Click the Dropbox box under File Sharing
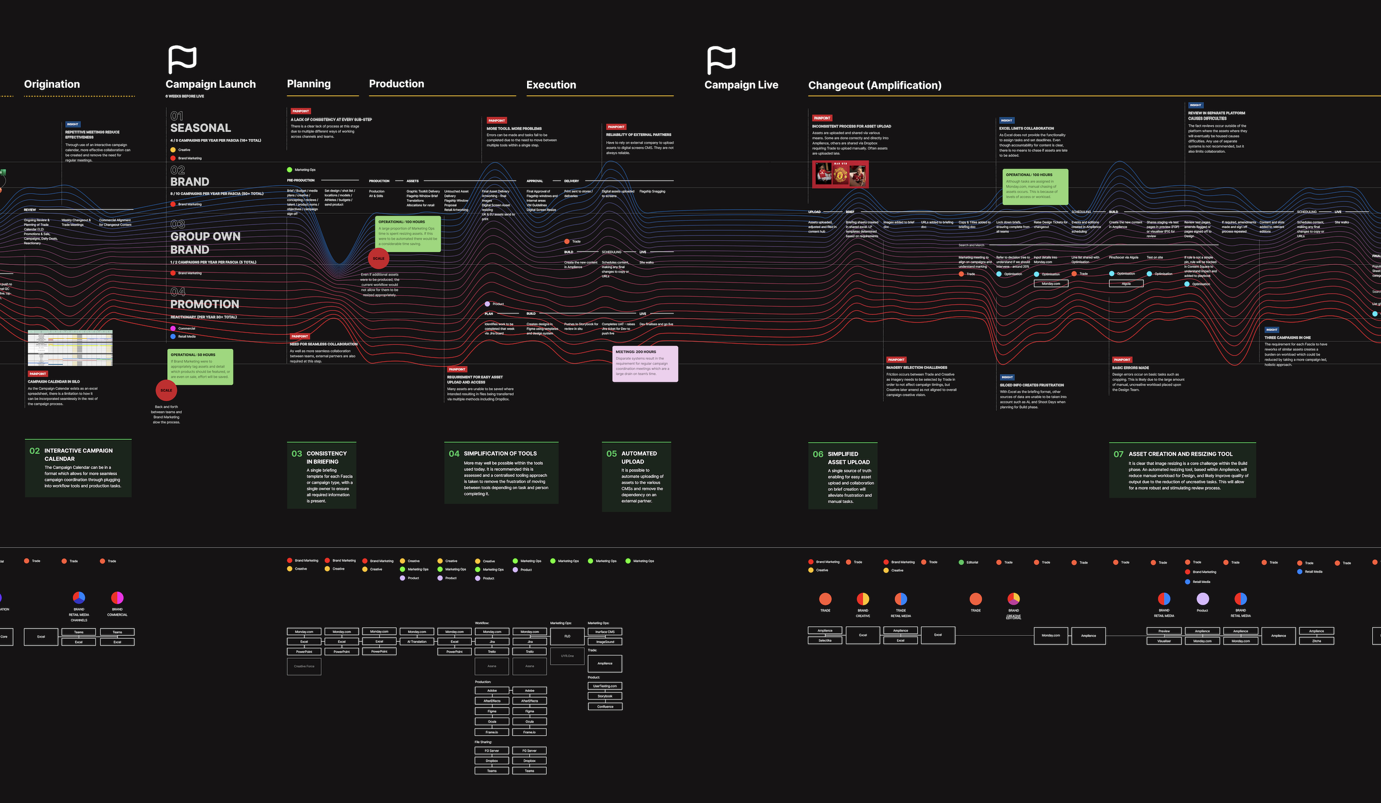This screenshot has height=803, width=1381. pos(491,760)
